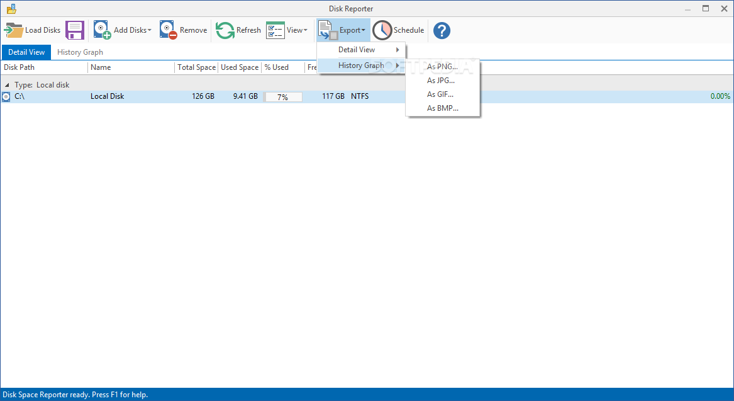Click the Schedule clock icon

(x=382, y=30)
